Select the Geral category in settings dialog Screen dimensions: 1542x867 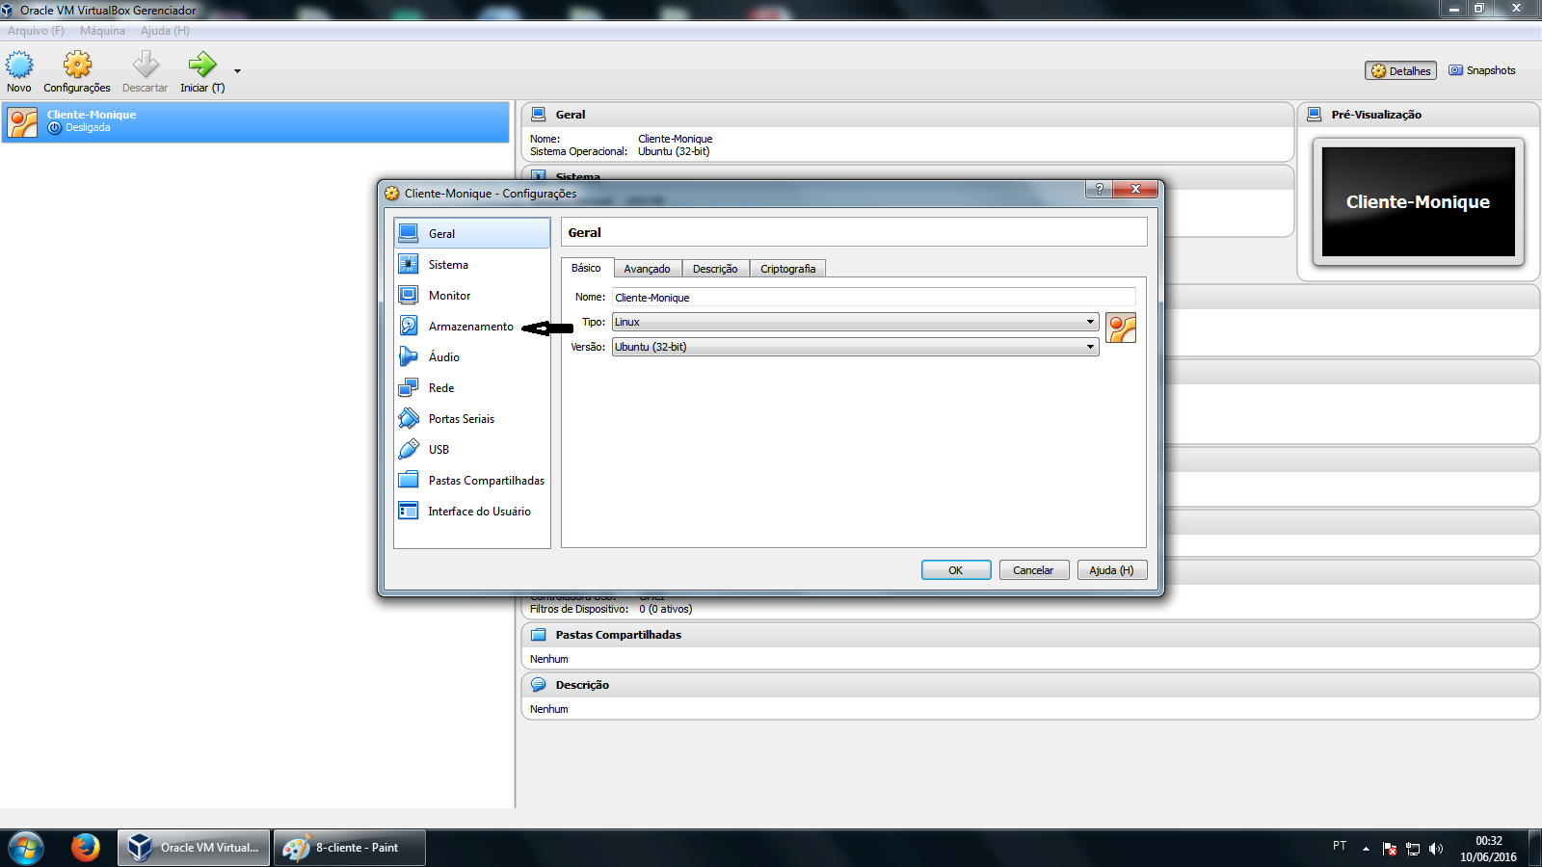pos(472,233)
